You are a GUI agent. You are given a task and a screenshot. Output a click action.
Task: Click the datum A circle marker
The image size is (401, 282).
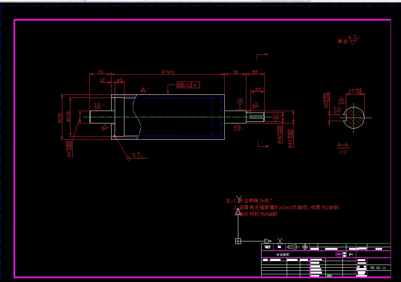[x=240, y=101]
